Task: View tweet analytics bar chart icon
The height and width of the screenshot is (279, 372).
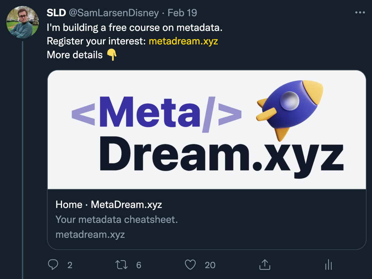Action: tap(328, 265)
